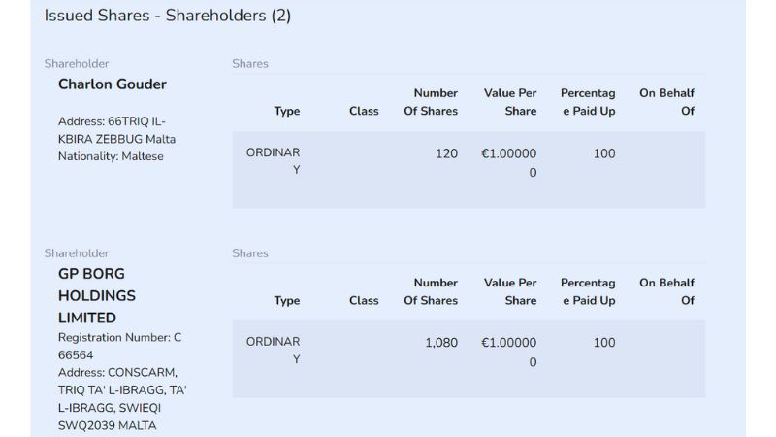Click the €1.000000 value in Charlon Gouder's row
This screenshot has width=776, height=437.
click(x=508, y=162)
